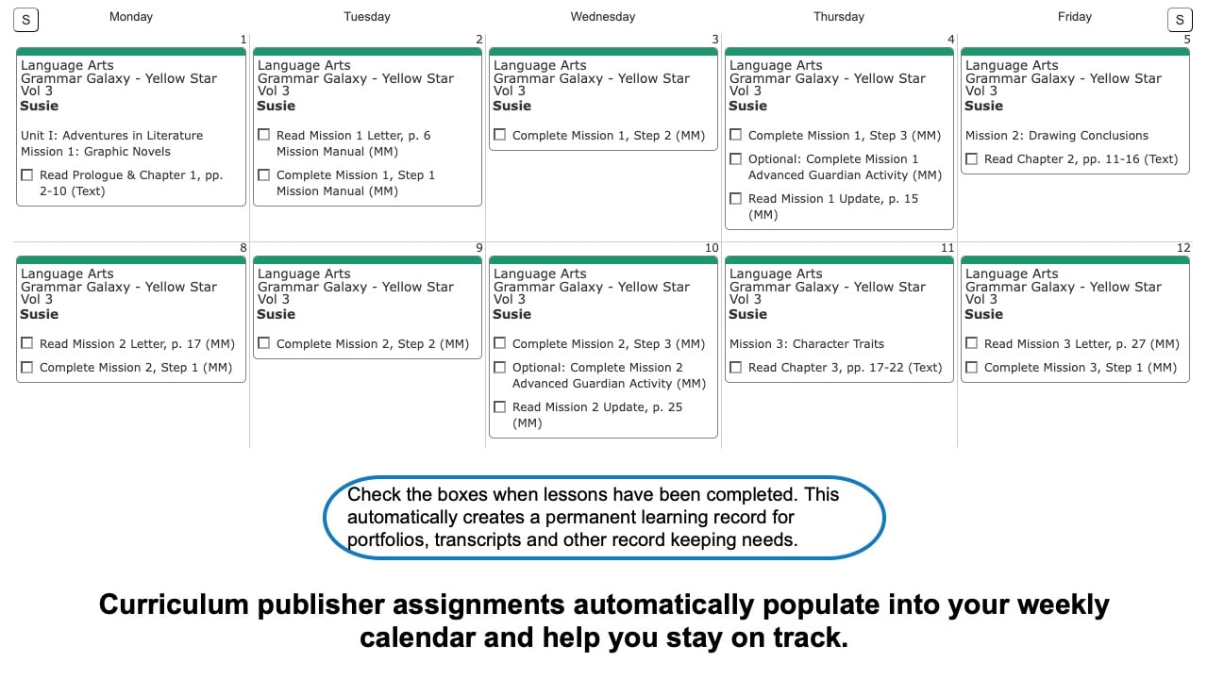Click the Mission 2: Drawing Conclusions heading
This screenshot has width=1207, height=679.
coord(1057,136)
